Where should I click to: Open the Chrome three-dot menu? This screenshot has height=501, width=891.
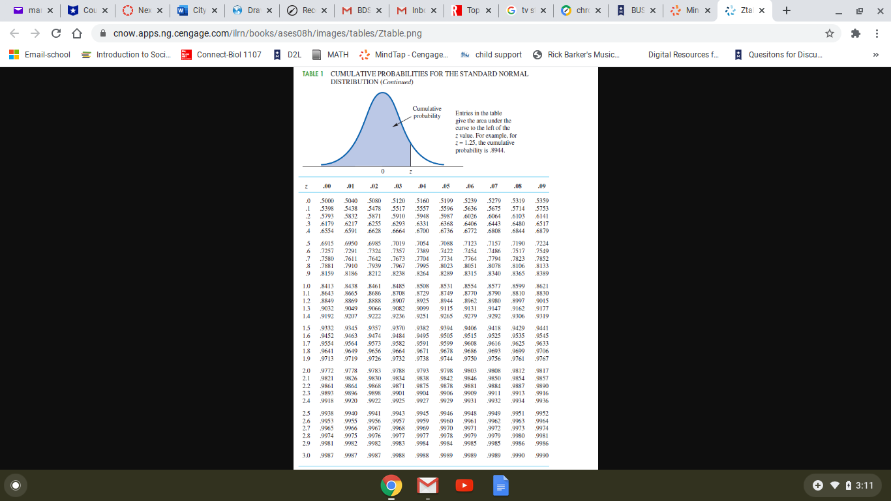(x=876, y=33)
